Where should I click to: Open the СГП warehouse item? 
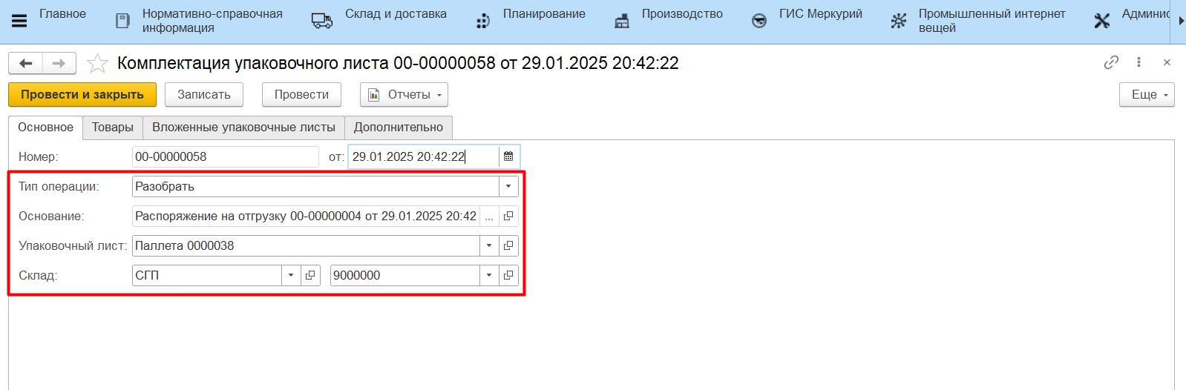click(310, 275)
